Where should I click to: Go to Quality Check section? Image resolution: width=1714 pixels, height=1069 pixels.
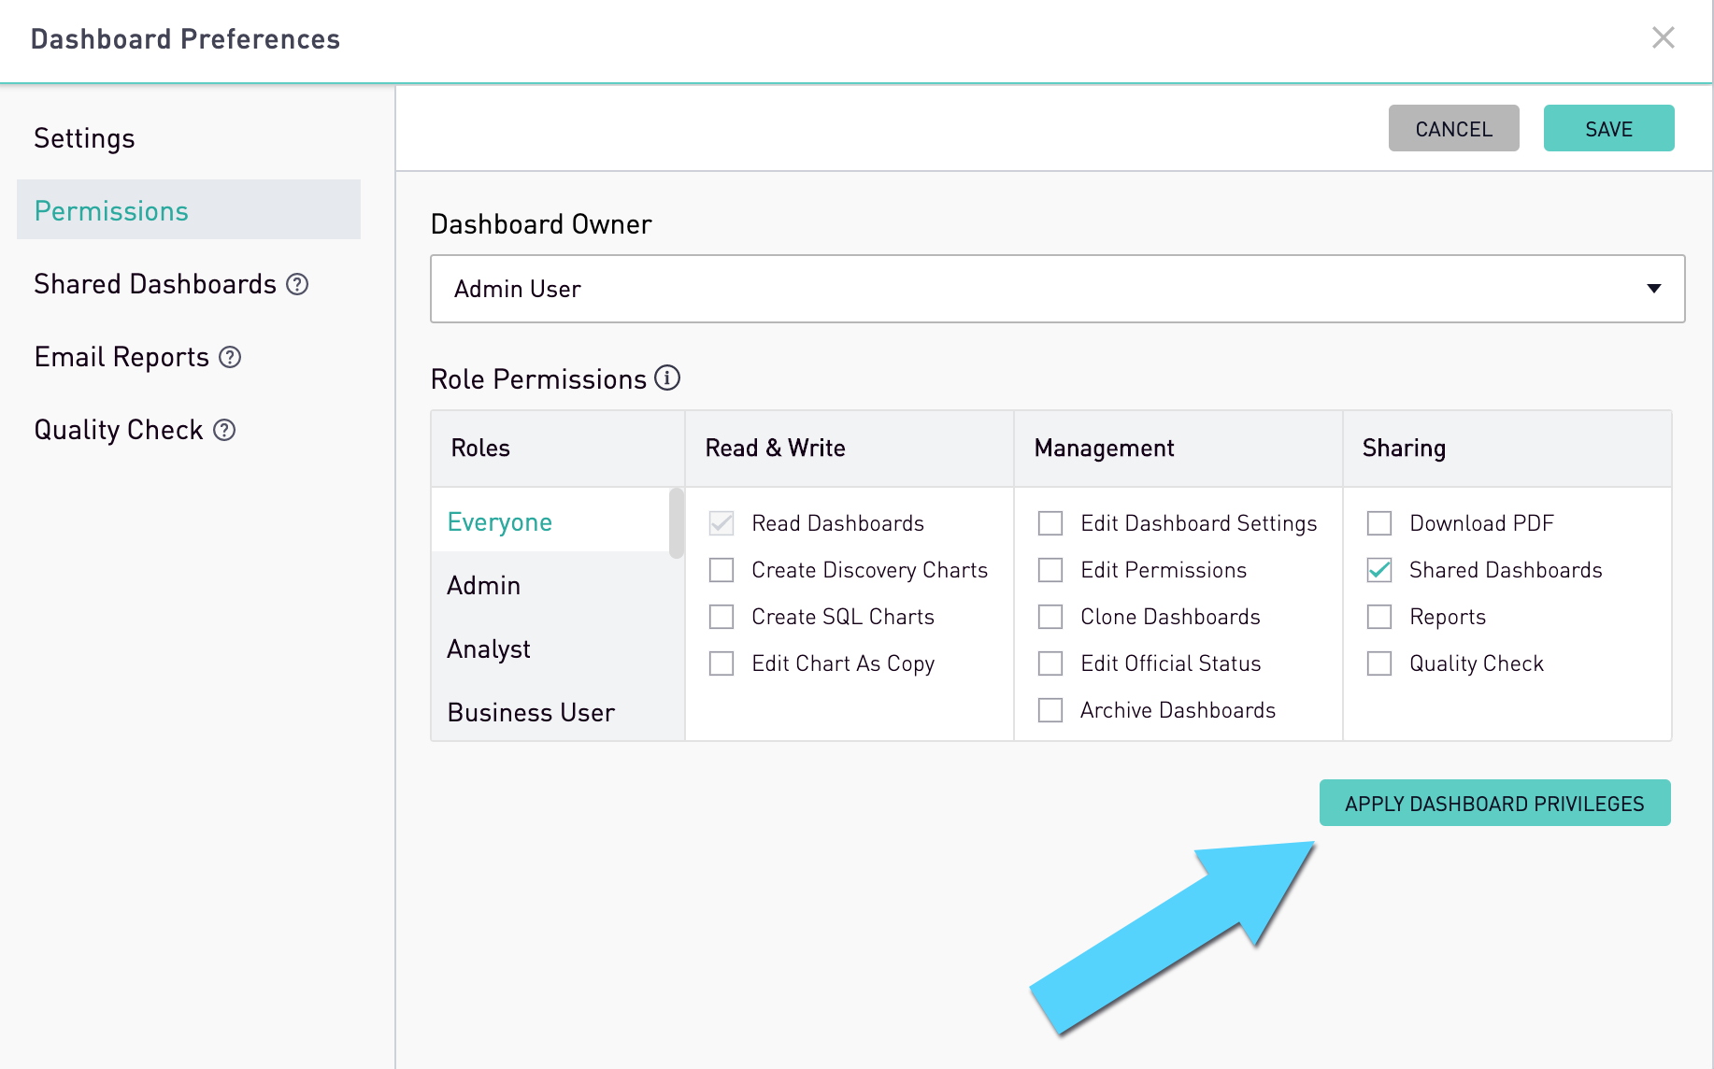click(x=119, y=430)
